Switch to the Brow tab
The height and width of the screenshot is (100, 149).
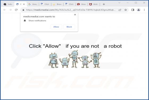[x=57, y=4]
